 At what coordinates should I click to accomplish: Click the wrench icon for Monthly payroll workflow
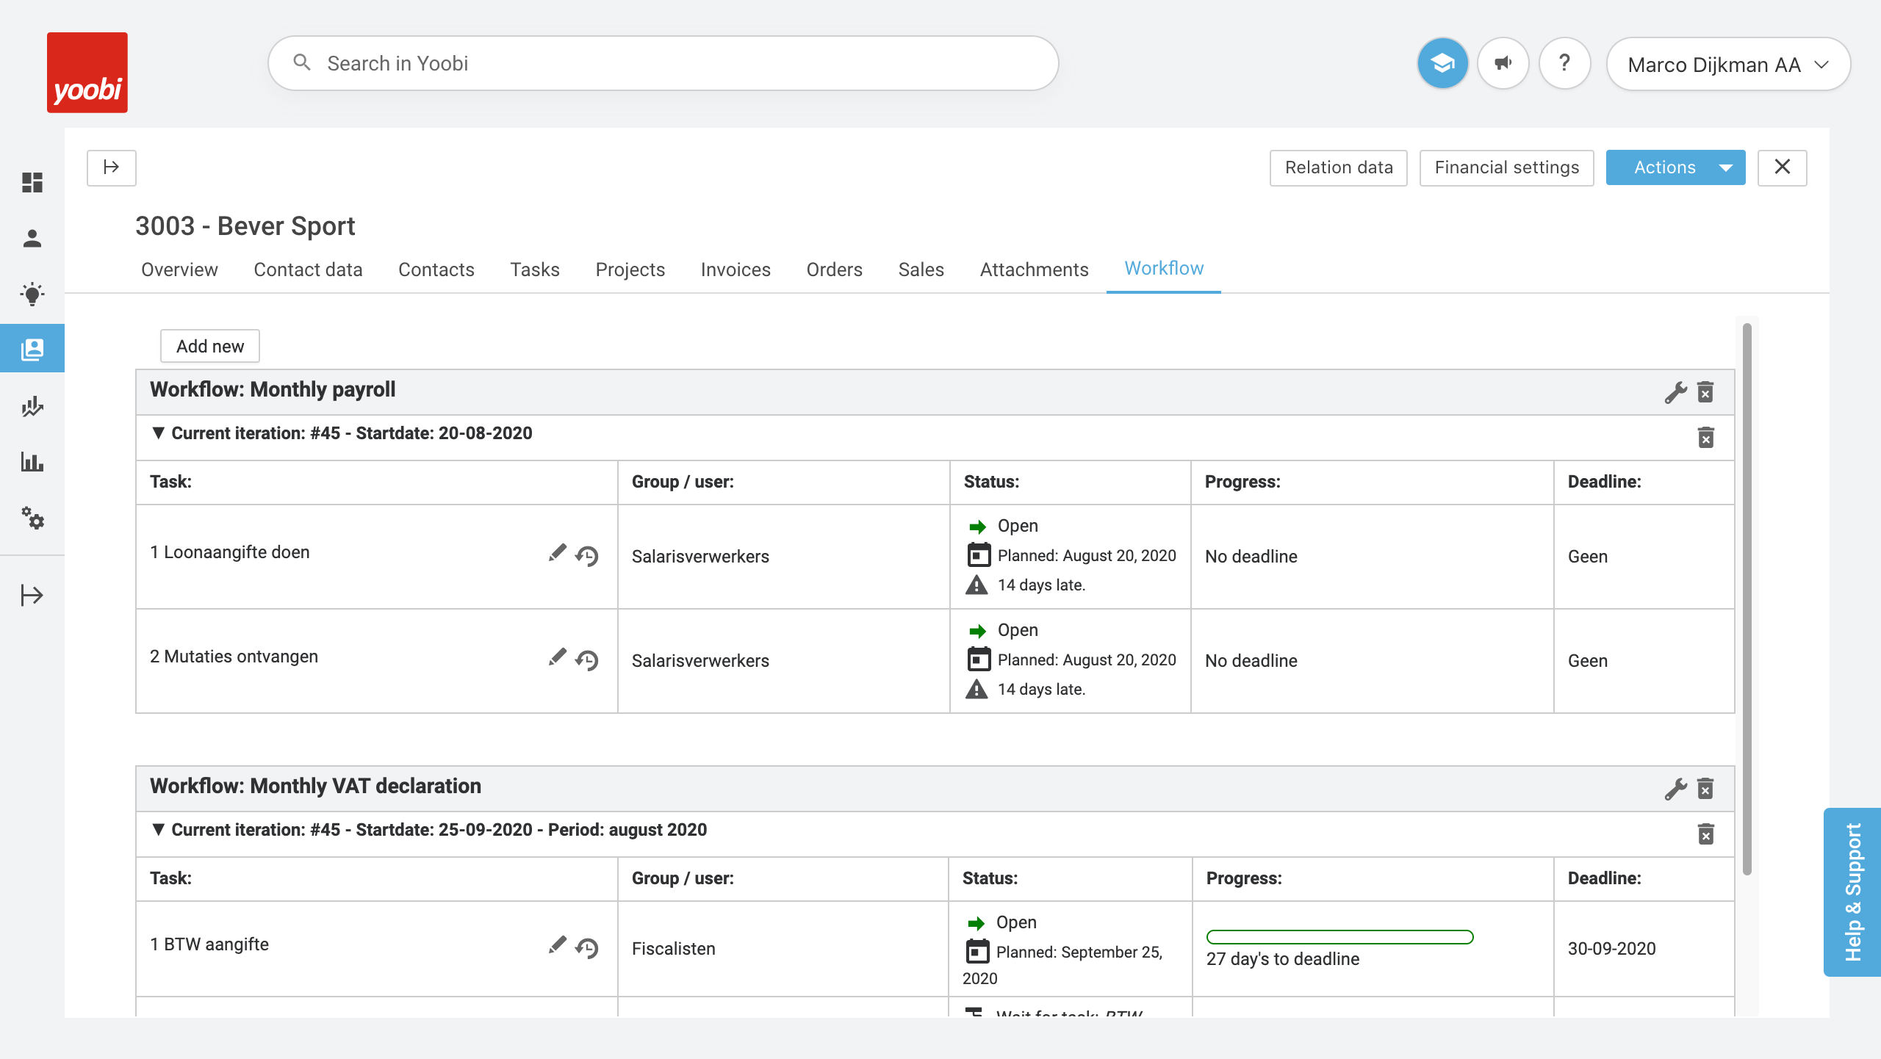1676,392
